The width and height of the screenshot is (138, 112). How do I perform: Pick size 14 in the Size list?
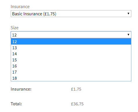pos(71,54)
